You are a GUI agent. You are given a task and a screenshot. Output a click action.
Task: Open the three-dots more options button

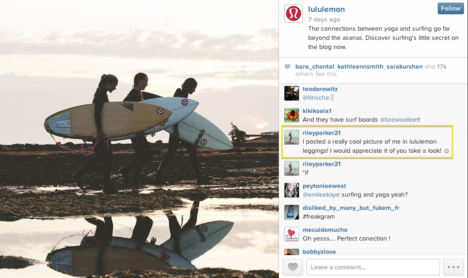click(453, 267)
